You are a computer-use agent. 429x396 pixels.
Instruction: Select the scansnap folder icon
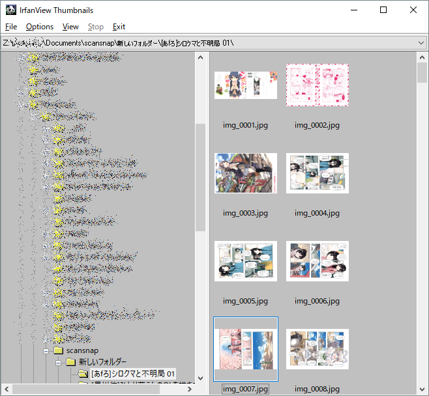58,350
